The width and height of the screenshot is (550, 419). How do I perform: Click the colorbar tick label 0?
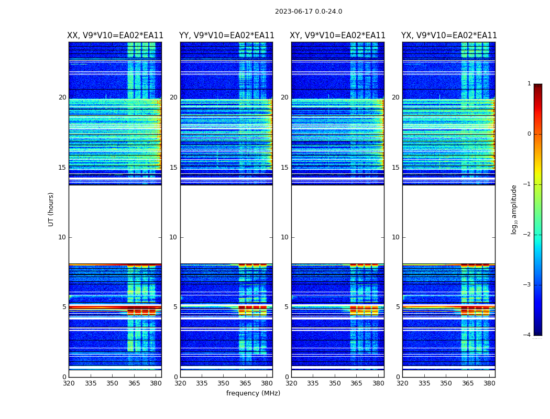(x=529, y=134)
